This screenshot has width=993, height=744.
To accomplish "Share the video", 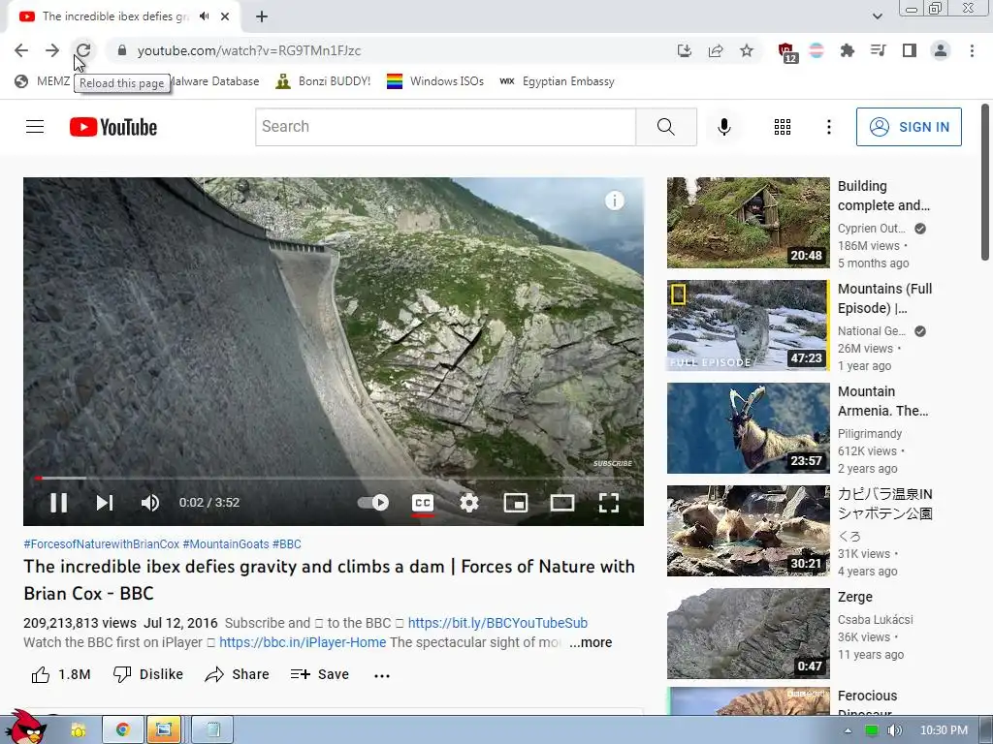I will coord(238,674).
